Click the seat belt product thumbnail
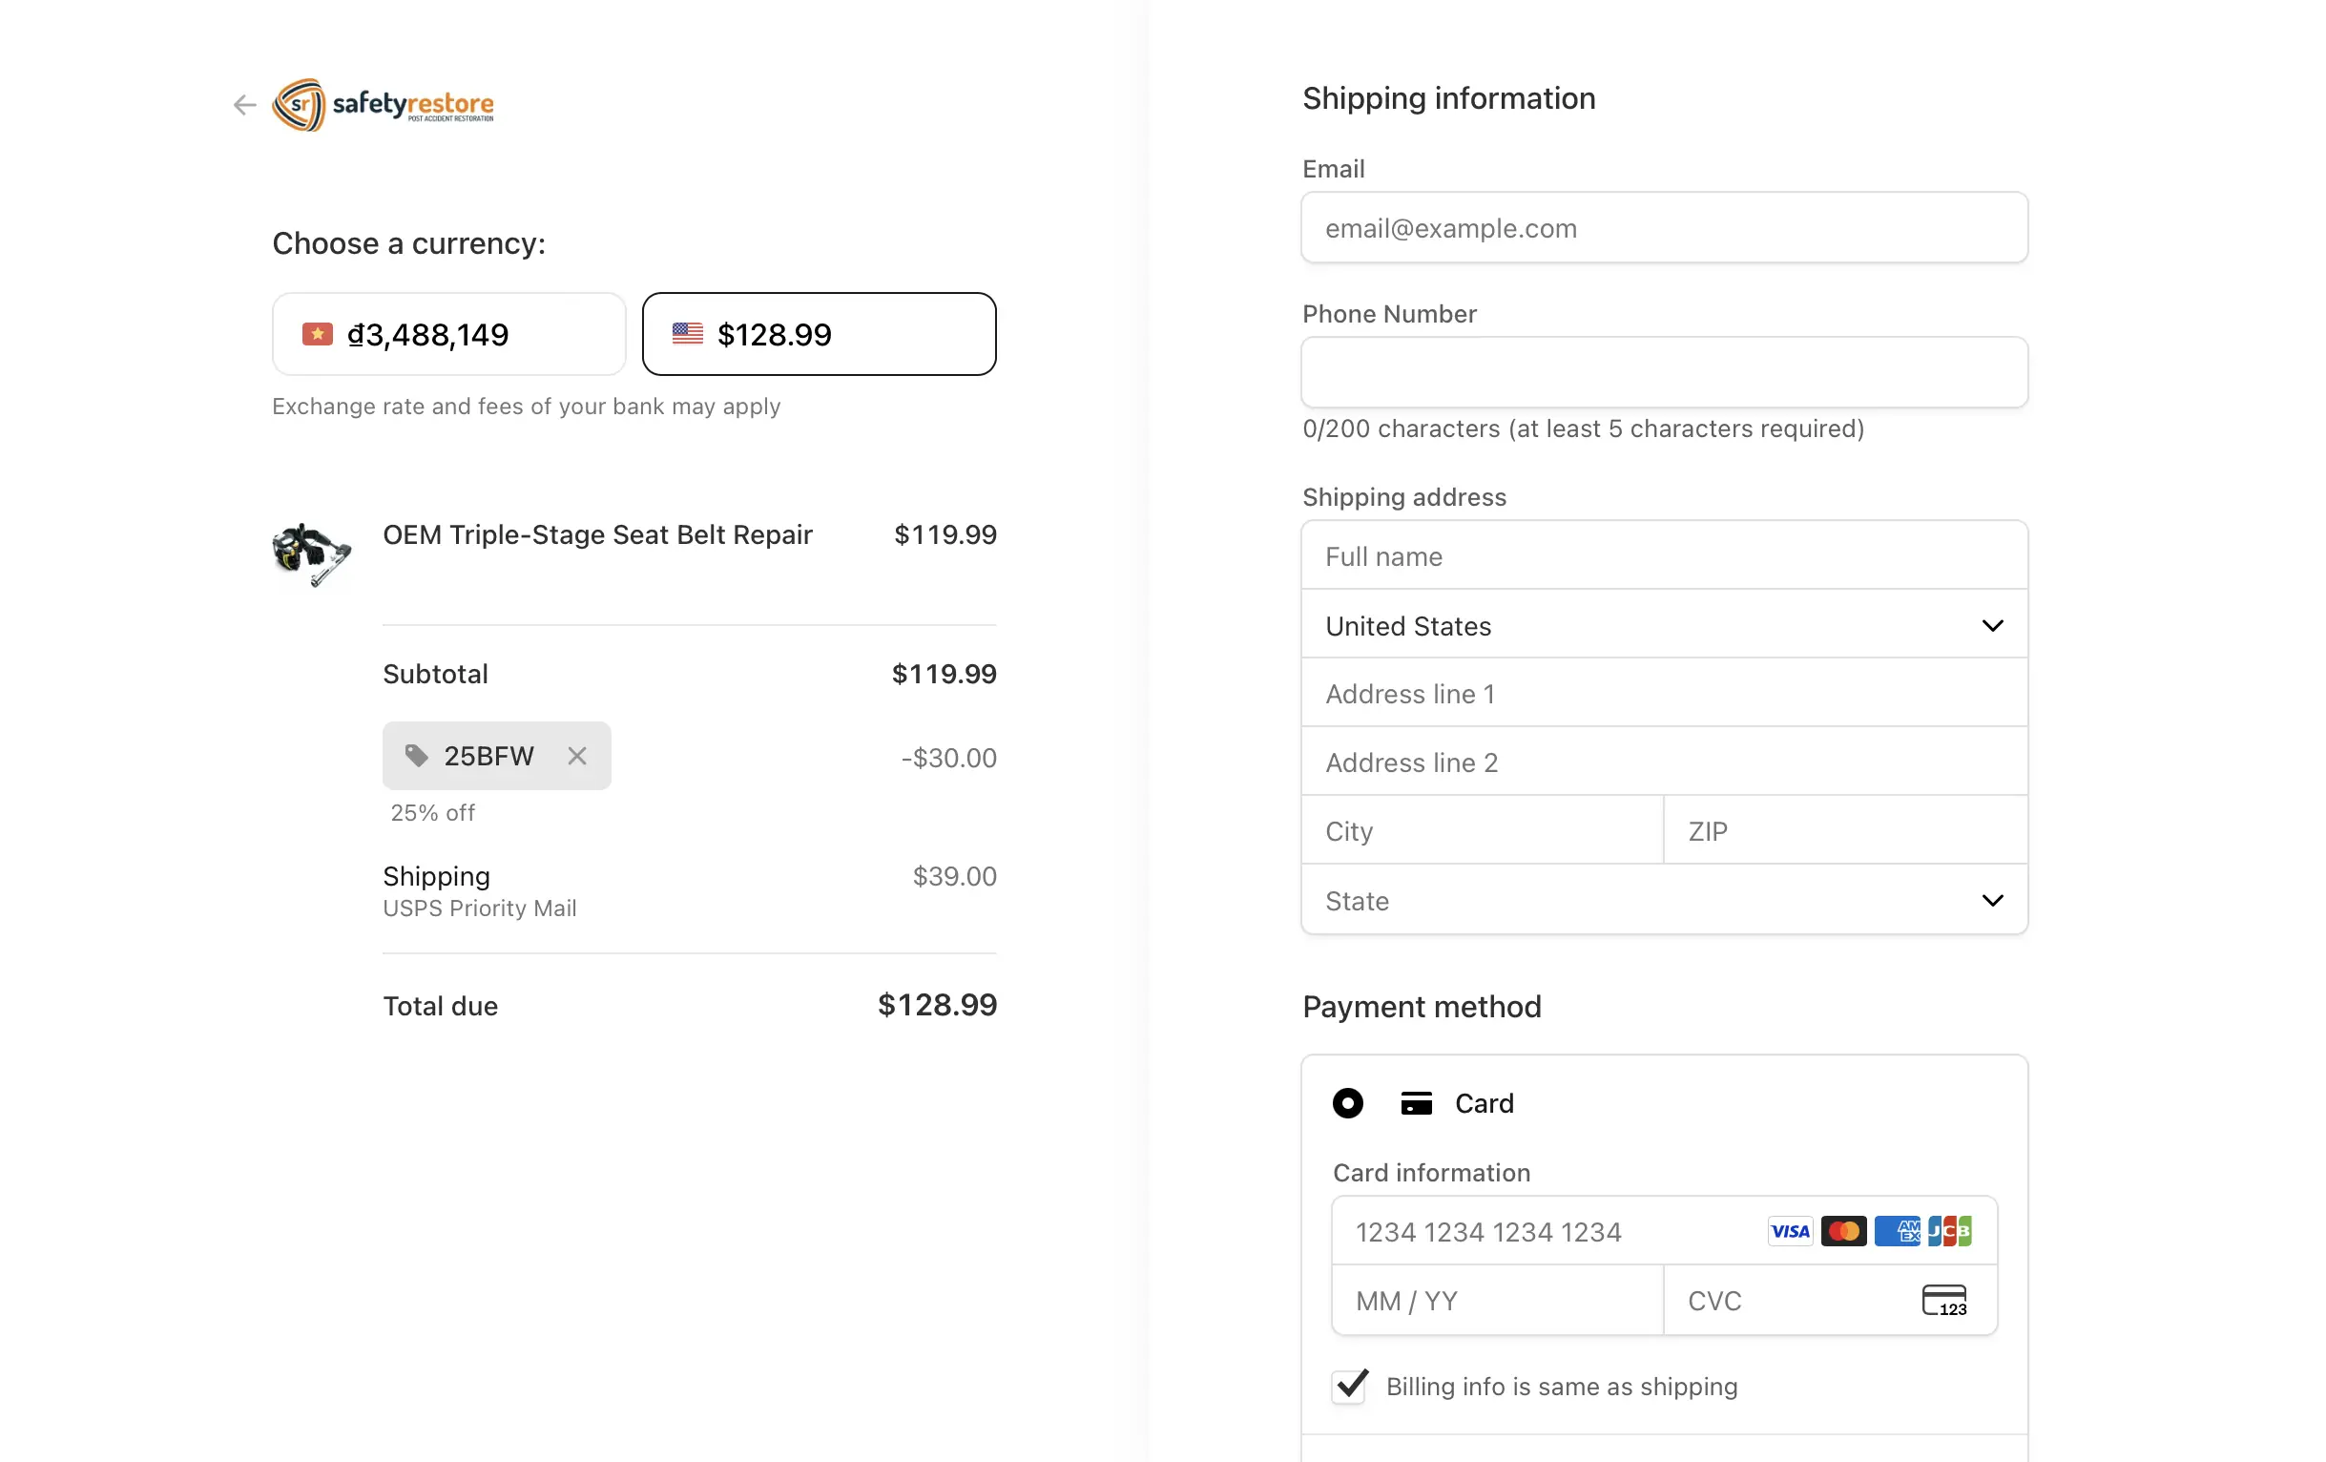The height and width of the screenshot is (1462, 2326). [311, 553]
